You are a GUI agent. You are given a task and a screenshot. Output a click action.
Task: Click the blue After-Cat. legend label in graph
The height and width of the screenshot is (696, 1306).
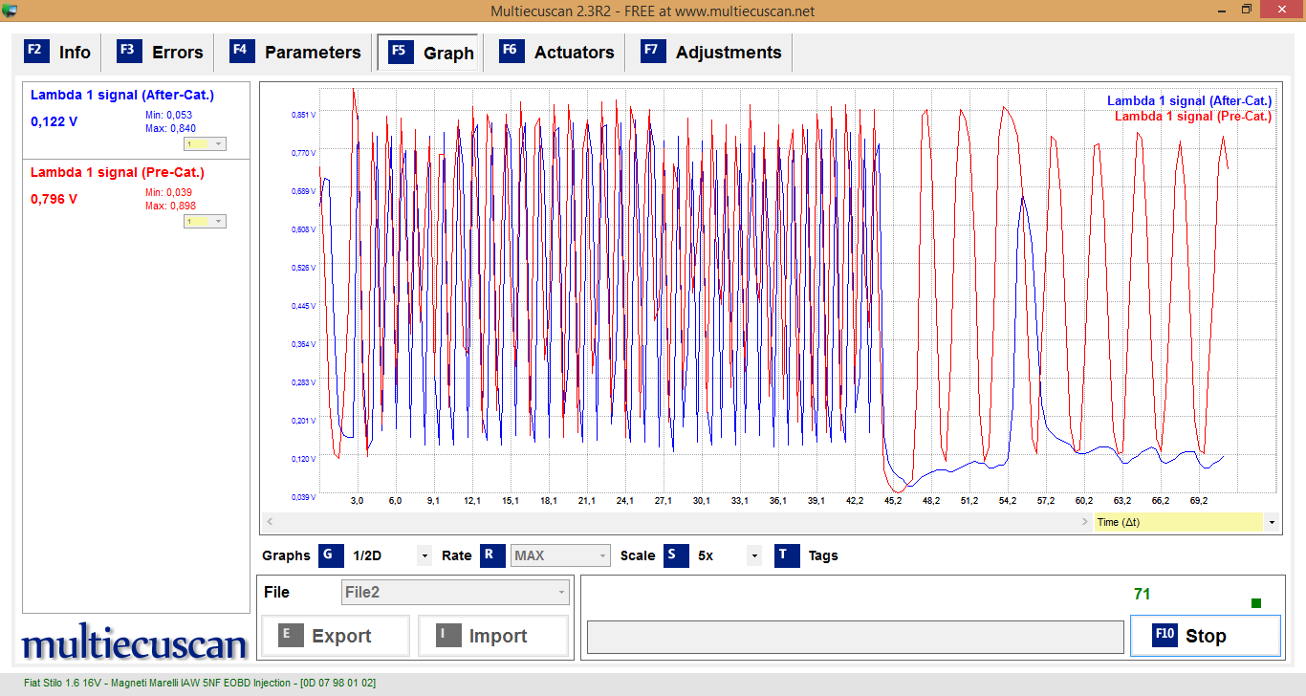[x=1189, y=100]
